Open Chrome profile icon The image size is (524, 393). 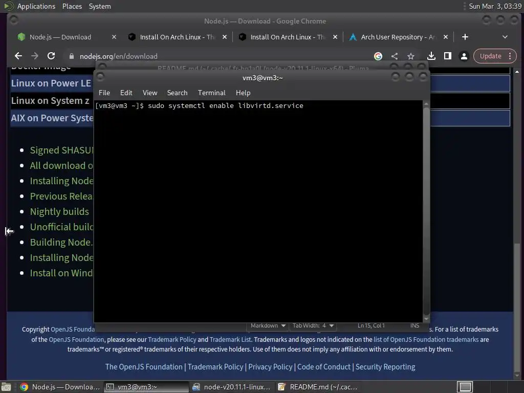coord(464,56)
